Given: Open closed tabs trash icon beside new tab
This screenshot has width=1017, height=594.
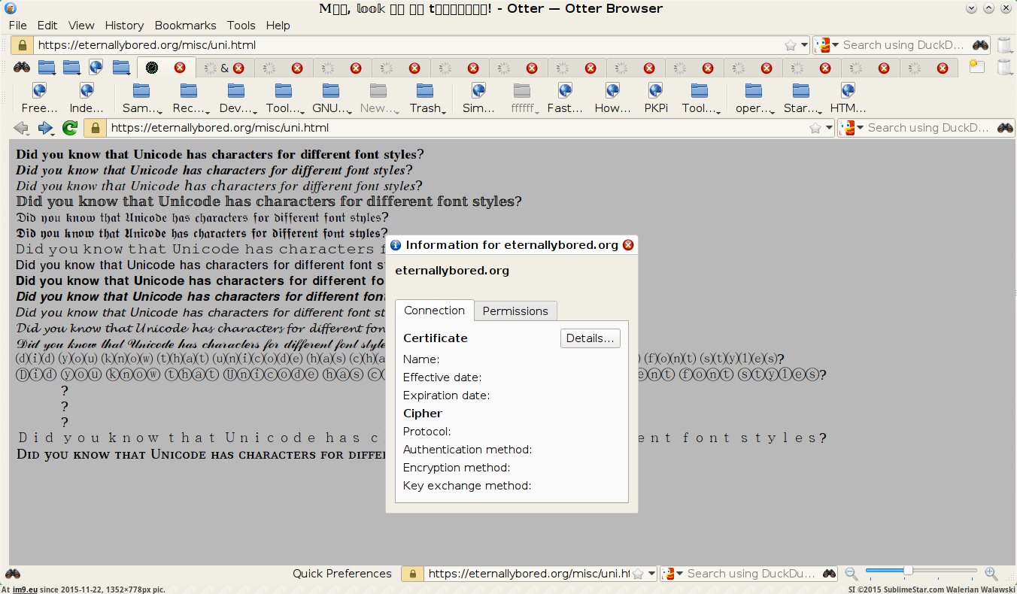Looking at the screenshot, I should point(1004,66).
